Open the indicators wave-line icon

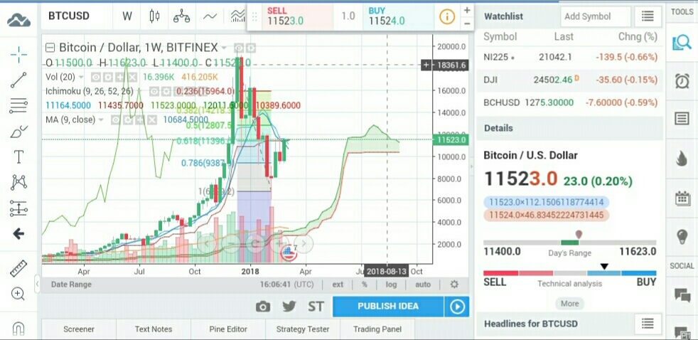point(210,16)
